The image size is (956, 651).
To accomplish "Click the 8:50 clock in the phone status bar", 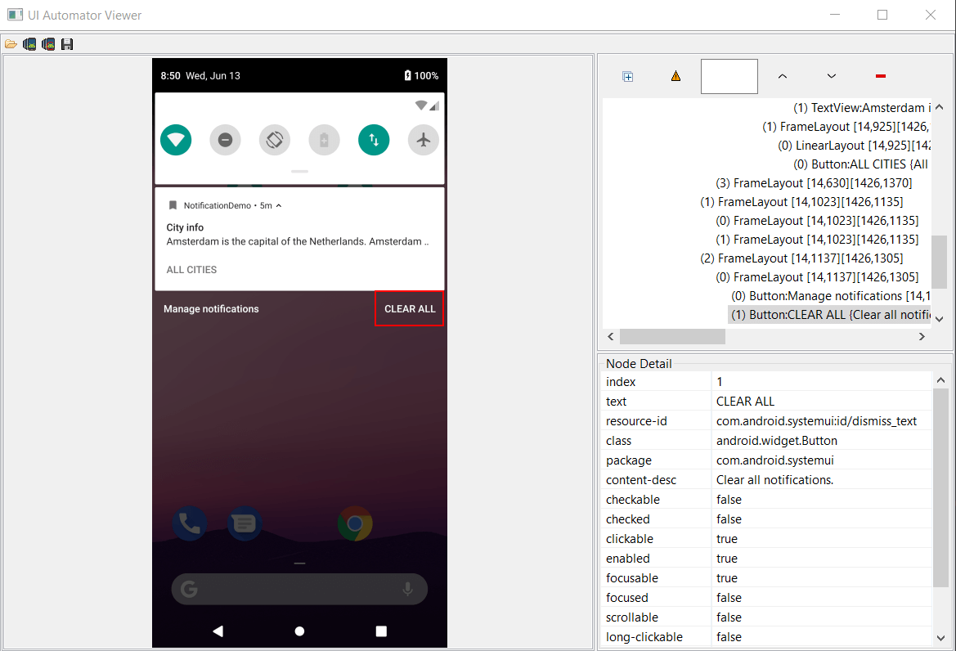I will click(171, 75).
